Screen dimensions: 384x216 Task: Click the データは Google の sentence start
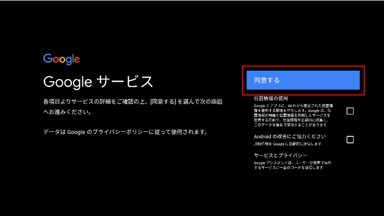(64, 132)
